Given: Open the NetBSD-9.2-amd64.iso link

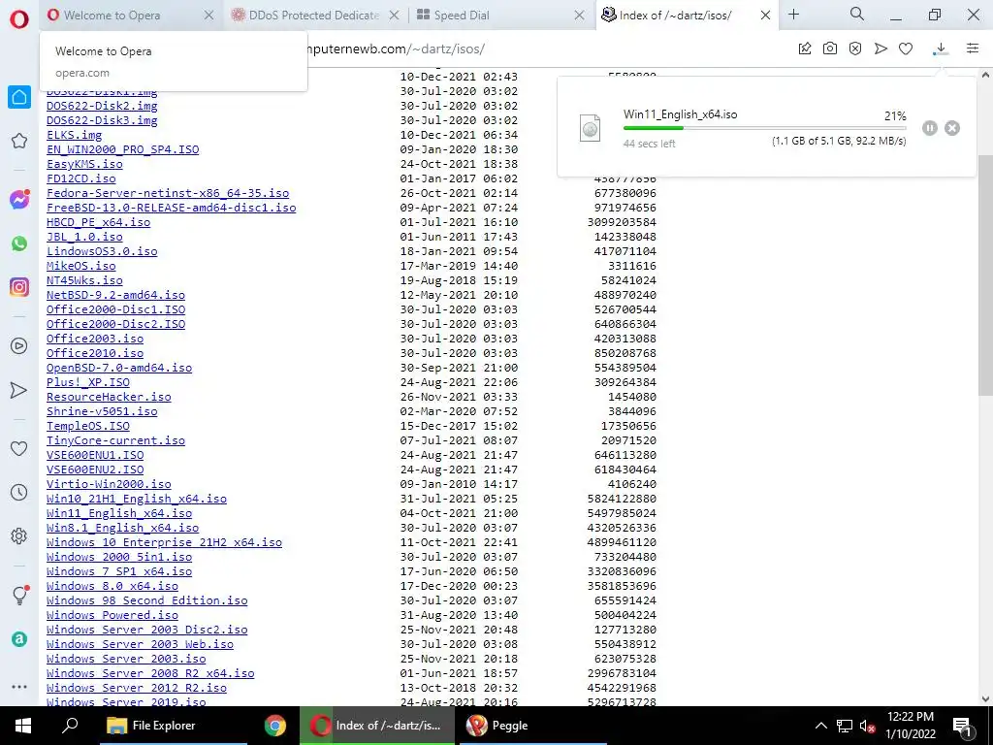Looking at the screenshot, I should pyautogui.click(x=116, y=295).
